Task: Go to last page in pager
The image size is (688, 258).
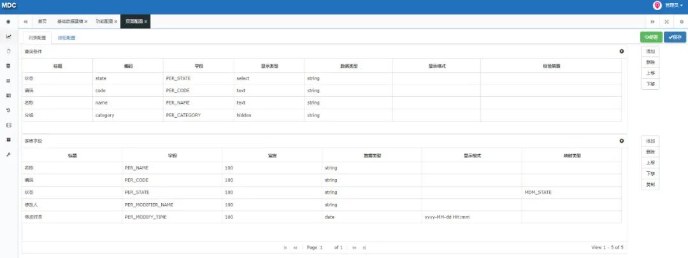Action: click(x=364, y=247)
